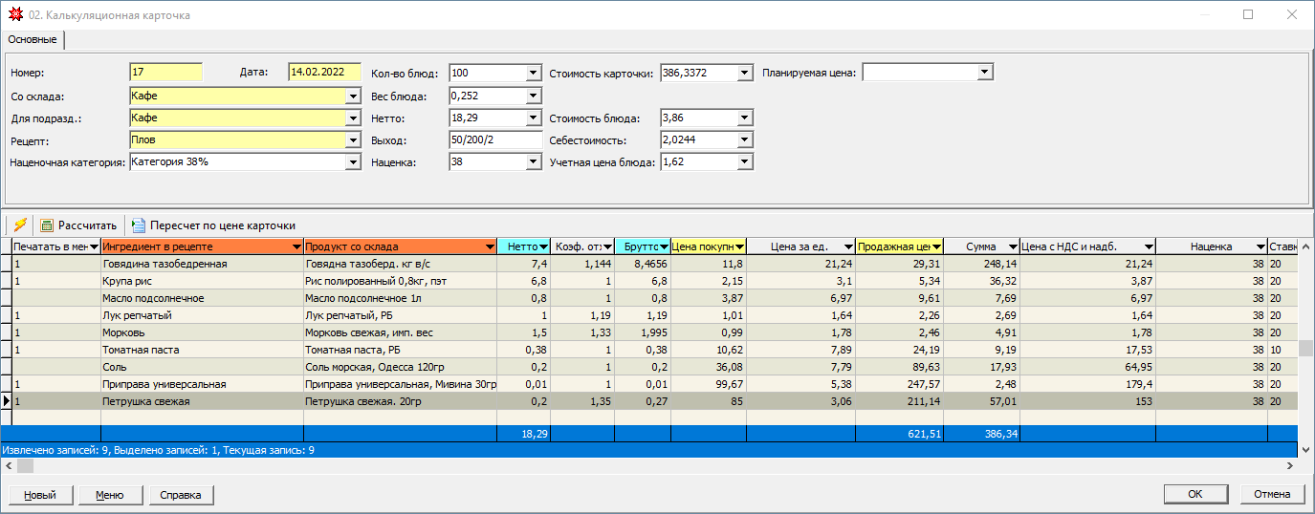1315x514 pixels.
Task: Click the sum value 248,14
Action: pyautogui.click(x=982, y=264)
